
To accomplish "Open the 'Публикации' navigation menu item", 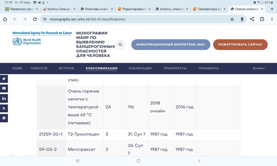I will pos(140,68).
